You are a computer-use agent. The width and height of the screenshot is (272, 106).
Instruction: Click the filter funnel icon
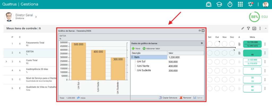point(248,28)
